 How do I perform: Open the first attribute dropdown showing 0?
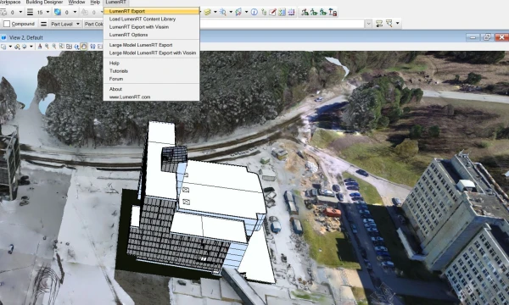(x=20, y=13)
